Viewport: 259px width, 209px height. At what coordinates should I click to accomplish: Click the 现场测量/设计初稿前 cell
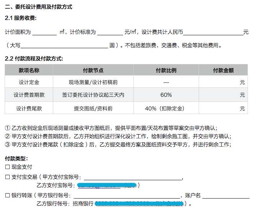[93, 82]
